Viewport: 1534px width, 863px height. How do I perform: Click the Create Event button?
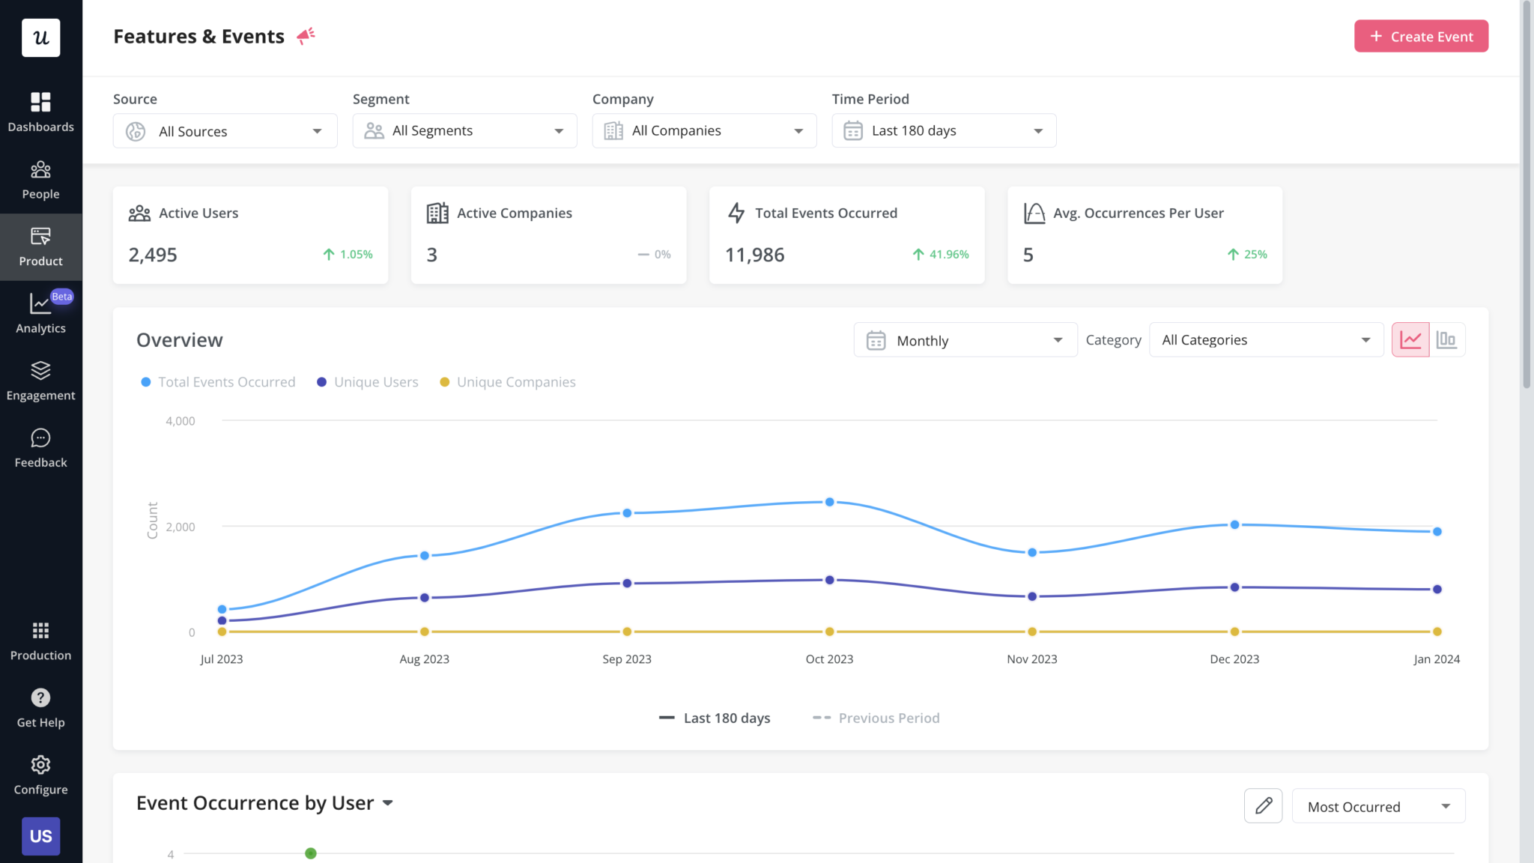[1420, 36]
